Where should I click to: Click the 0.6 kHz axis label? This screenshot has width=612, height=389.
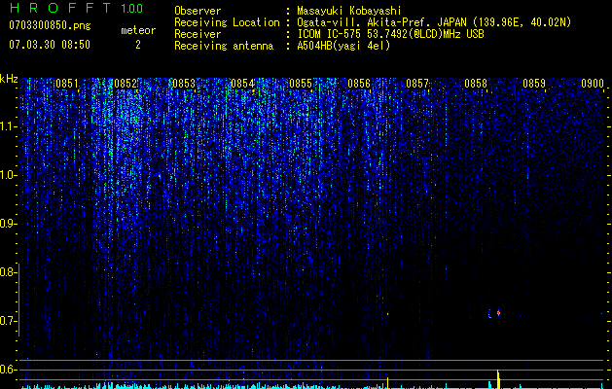pyautogui.click(x=8, y=370)
